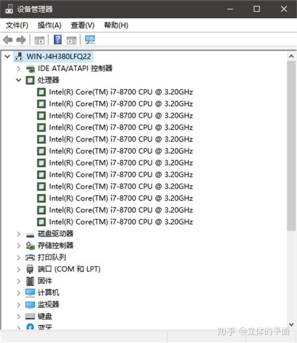Click the Forward arrow toolbar icon
This screenshot has width=297, height=343.
(x=21, y=40)
